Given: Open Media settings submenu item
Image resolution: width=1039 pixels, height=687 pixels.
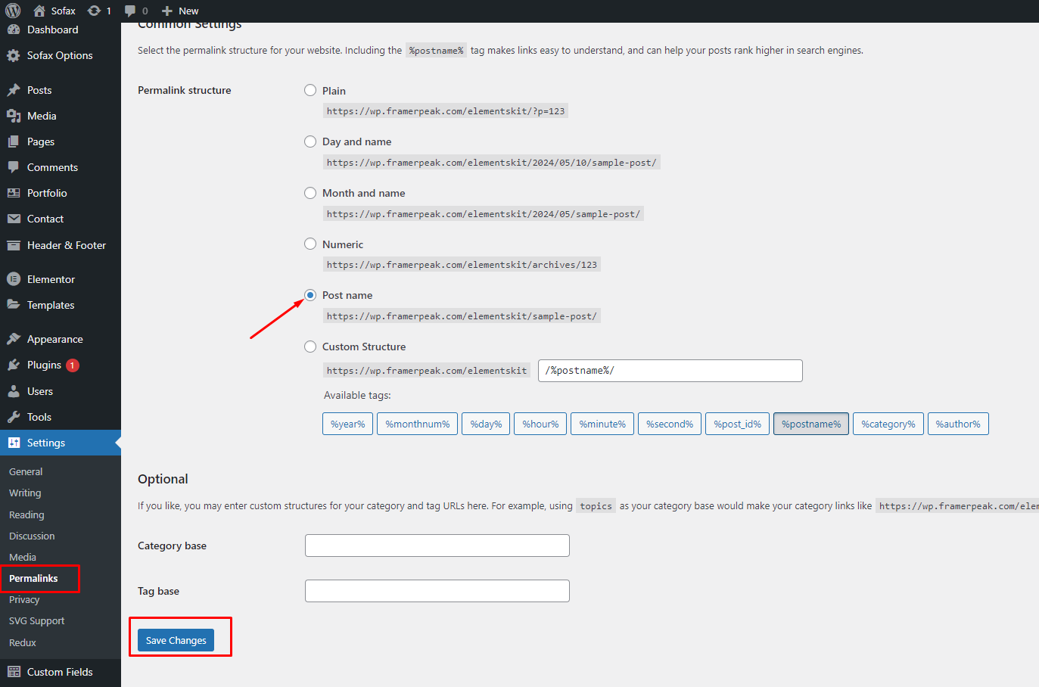Looking at the screenshot, I should (23, 557).
